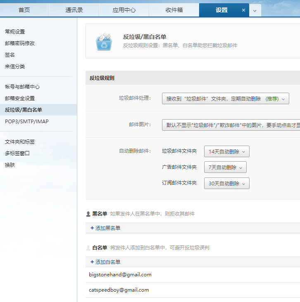Open the 邮件图片 dropdown
The width and height of the screenshot is (300, 302).
pyautogui.click(x=231, y=125)
